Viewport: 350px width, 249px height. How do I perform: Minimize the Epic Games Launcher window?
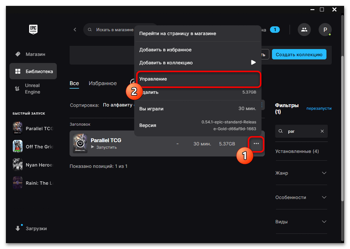312,10
